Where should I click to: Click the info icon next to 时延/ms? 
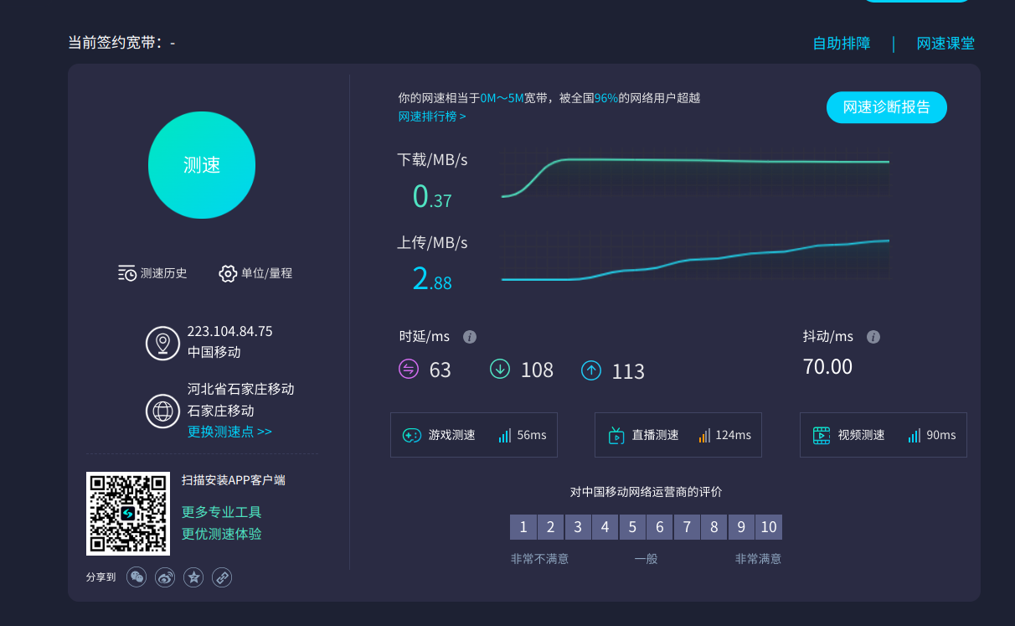470,337
